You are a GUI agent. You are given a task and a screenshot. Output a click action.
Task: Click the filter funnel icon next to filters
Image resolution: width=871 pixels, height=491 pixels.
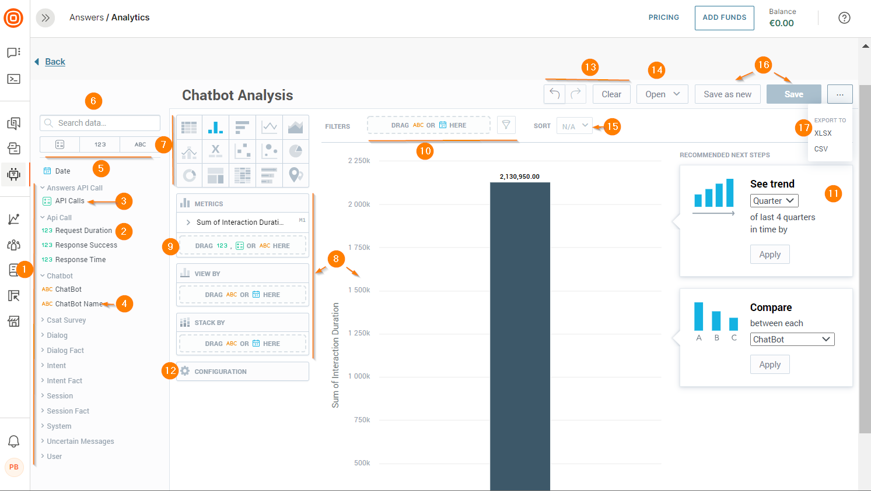(x=506, y=124)
